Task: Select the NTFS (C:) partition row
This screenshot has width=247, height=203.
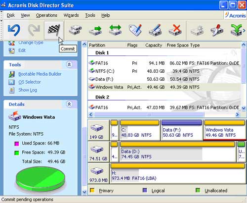Action: click(164, 71)
